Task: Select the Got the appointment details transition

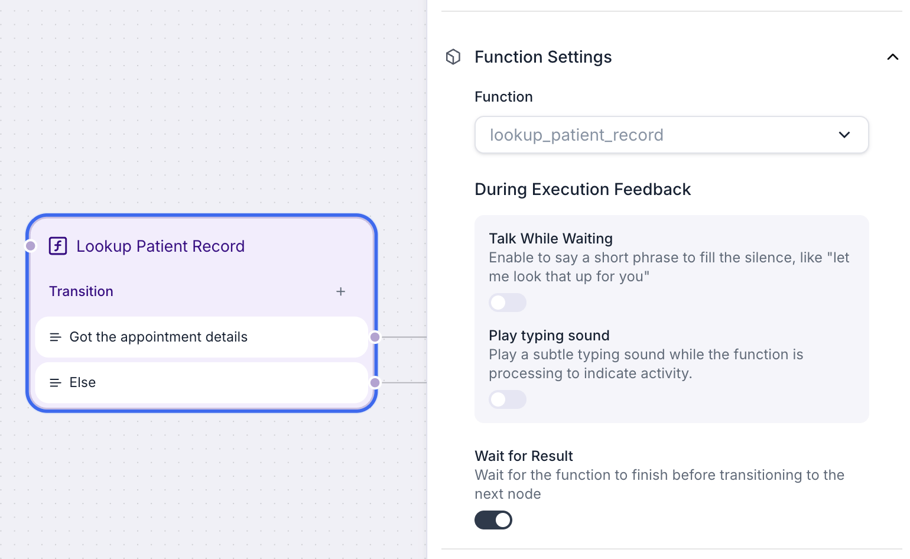Action: 201,337
